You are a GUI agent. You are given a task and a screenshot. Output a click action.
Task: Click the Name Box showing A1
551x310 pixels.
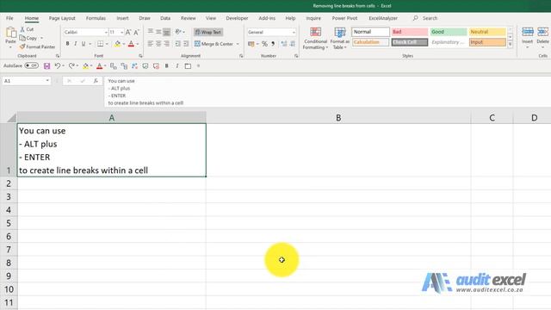pyautogui.click(x=27, y=81)
